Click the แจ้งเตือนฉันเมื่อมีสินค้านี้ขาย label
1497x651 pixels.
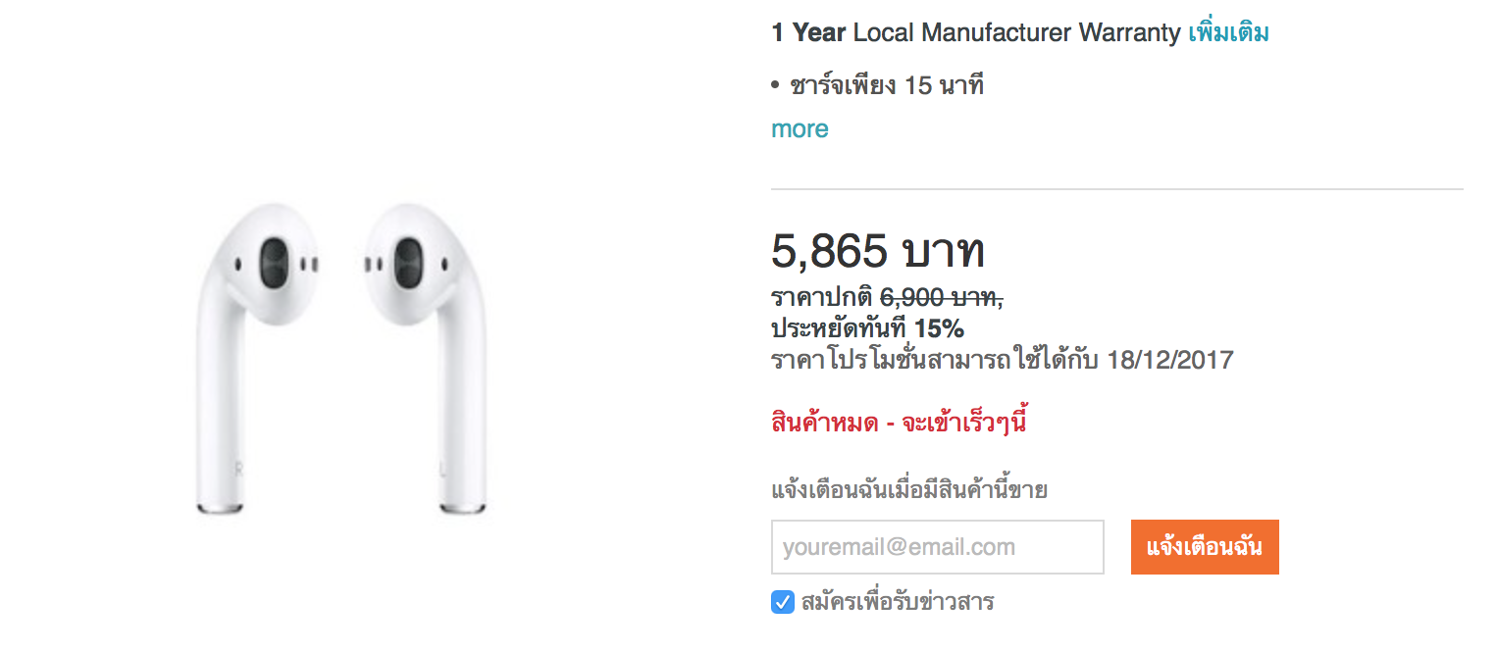[x=909, y=489]
